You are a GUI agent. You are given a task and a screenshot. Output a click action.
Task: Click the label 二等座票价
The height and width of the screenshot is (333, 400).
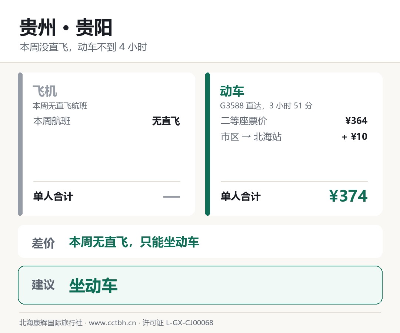click(x=244, y=121)
